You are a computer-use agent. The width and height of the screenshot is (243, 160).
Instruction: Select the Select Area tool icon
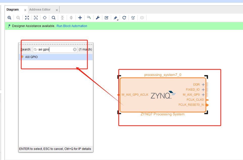point(36,18)
